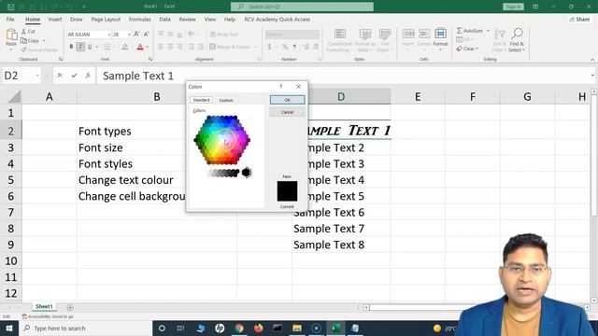
Task: Click the Search box in title bar
Action: coord(302,7)
